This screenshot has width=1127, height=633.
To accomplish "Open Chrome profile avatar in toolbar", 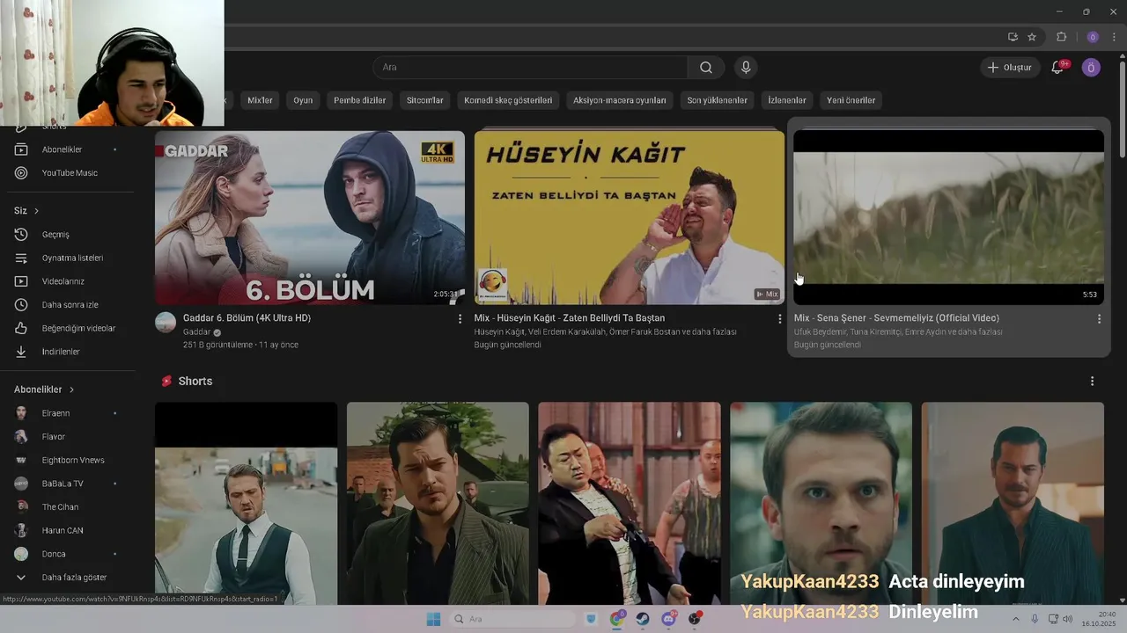I will tap(1093, 37).
